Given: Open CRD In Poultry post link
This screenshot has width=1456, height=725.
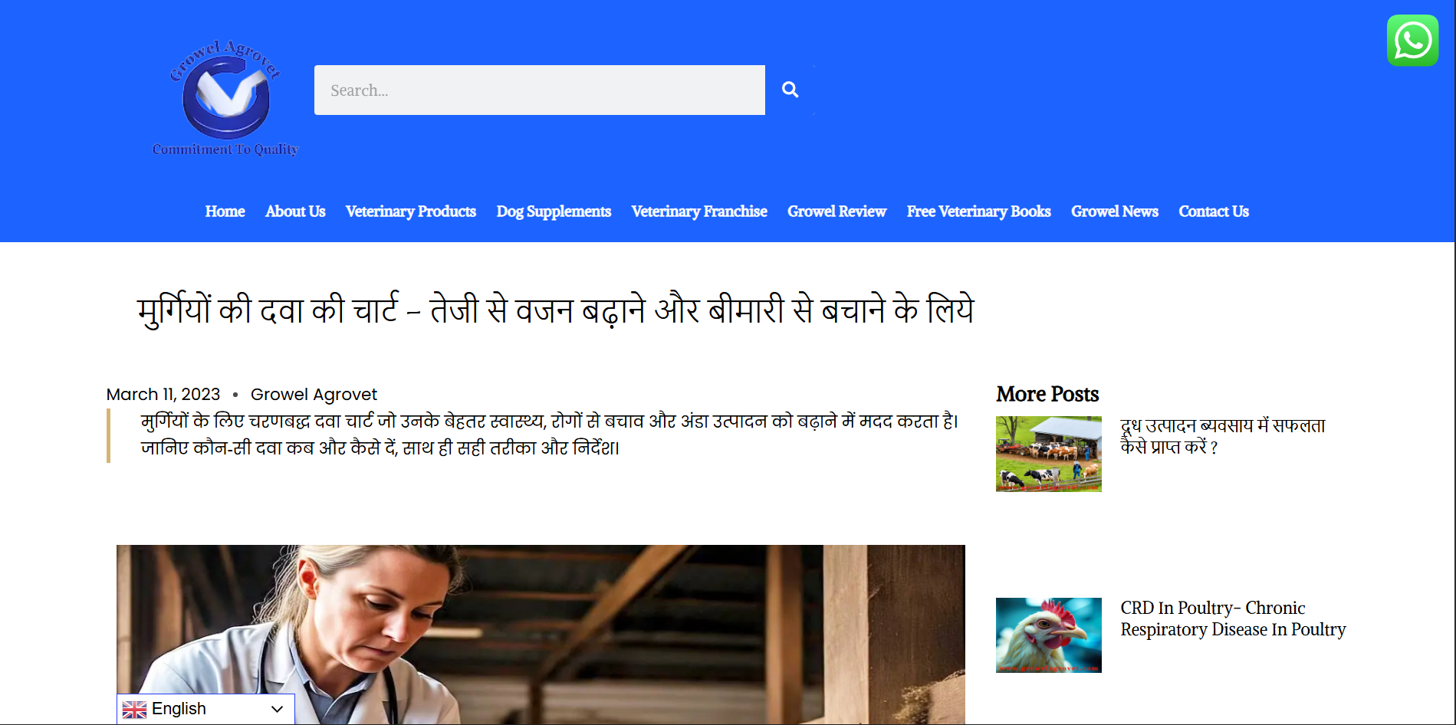Looking at the screenshot, I should point(1233,618).
